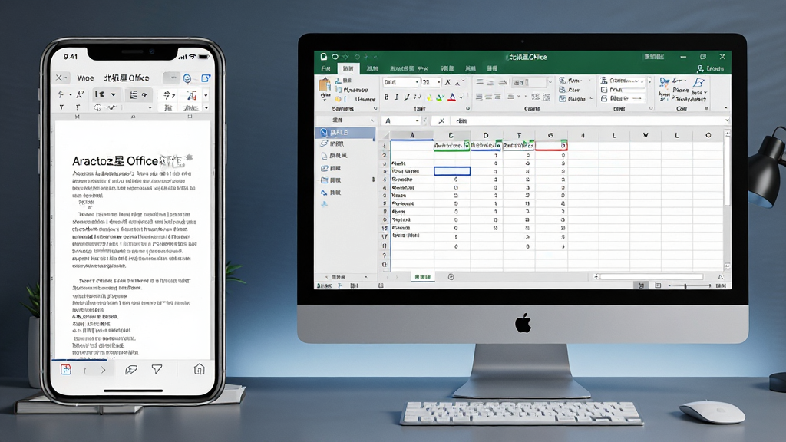
Task: Open the Wipe tab on phone app
Action: [85, 78]
